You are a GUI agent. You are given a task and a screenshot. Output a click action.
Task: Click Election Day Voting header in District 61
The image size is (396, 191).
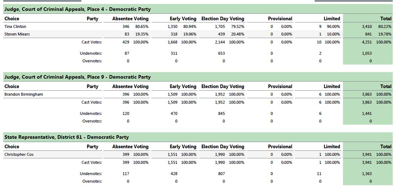pyautogui.click(x=223, y=147)
